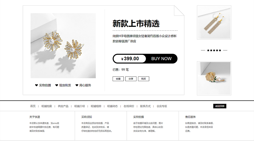Screen dimensions: 254x141
Task: Open the 首页 navigation item
Action: 33,106
